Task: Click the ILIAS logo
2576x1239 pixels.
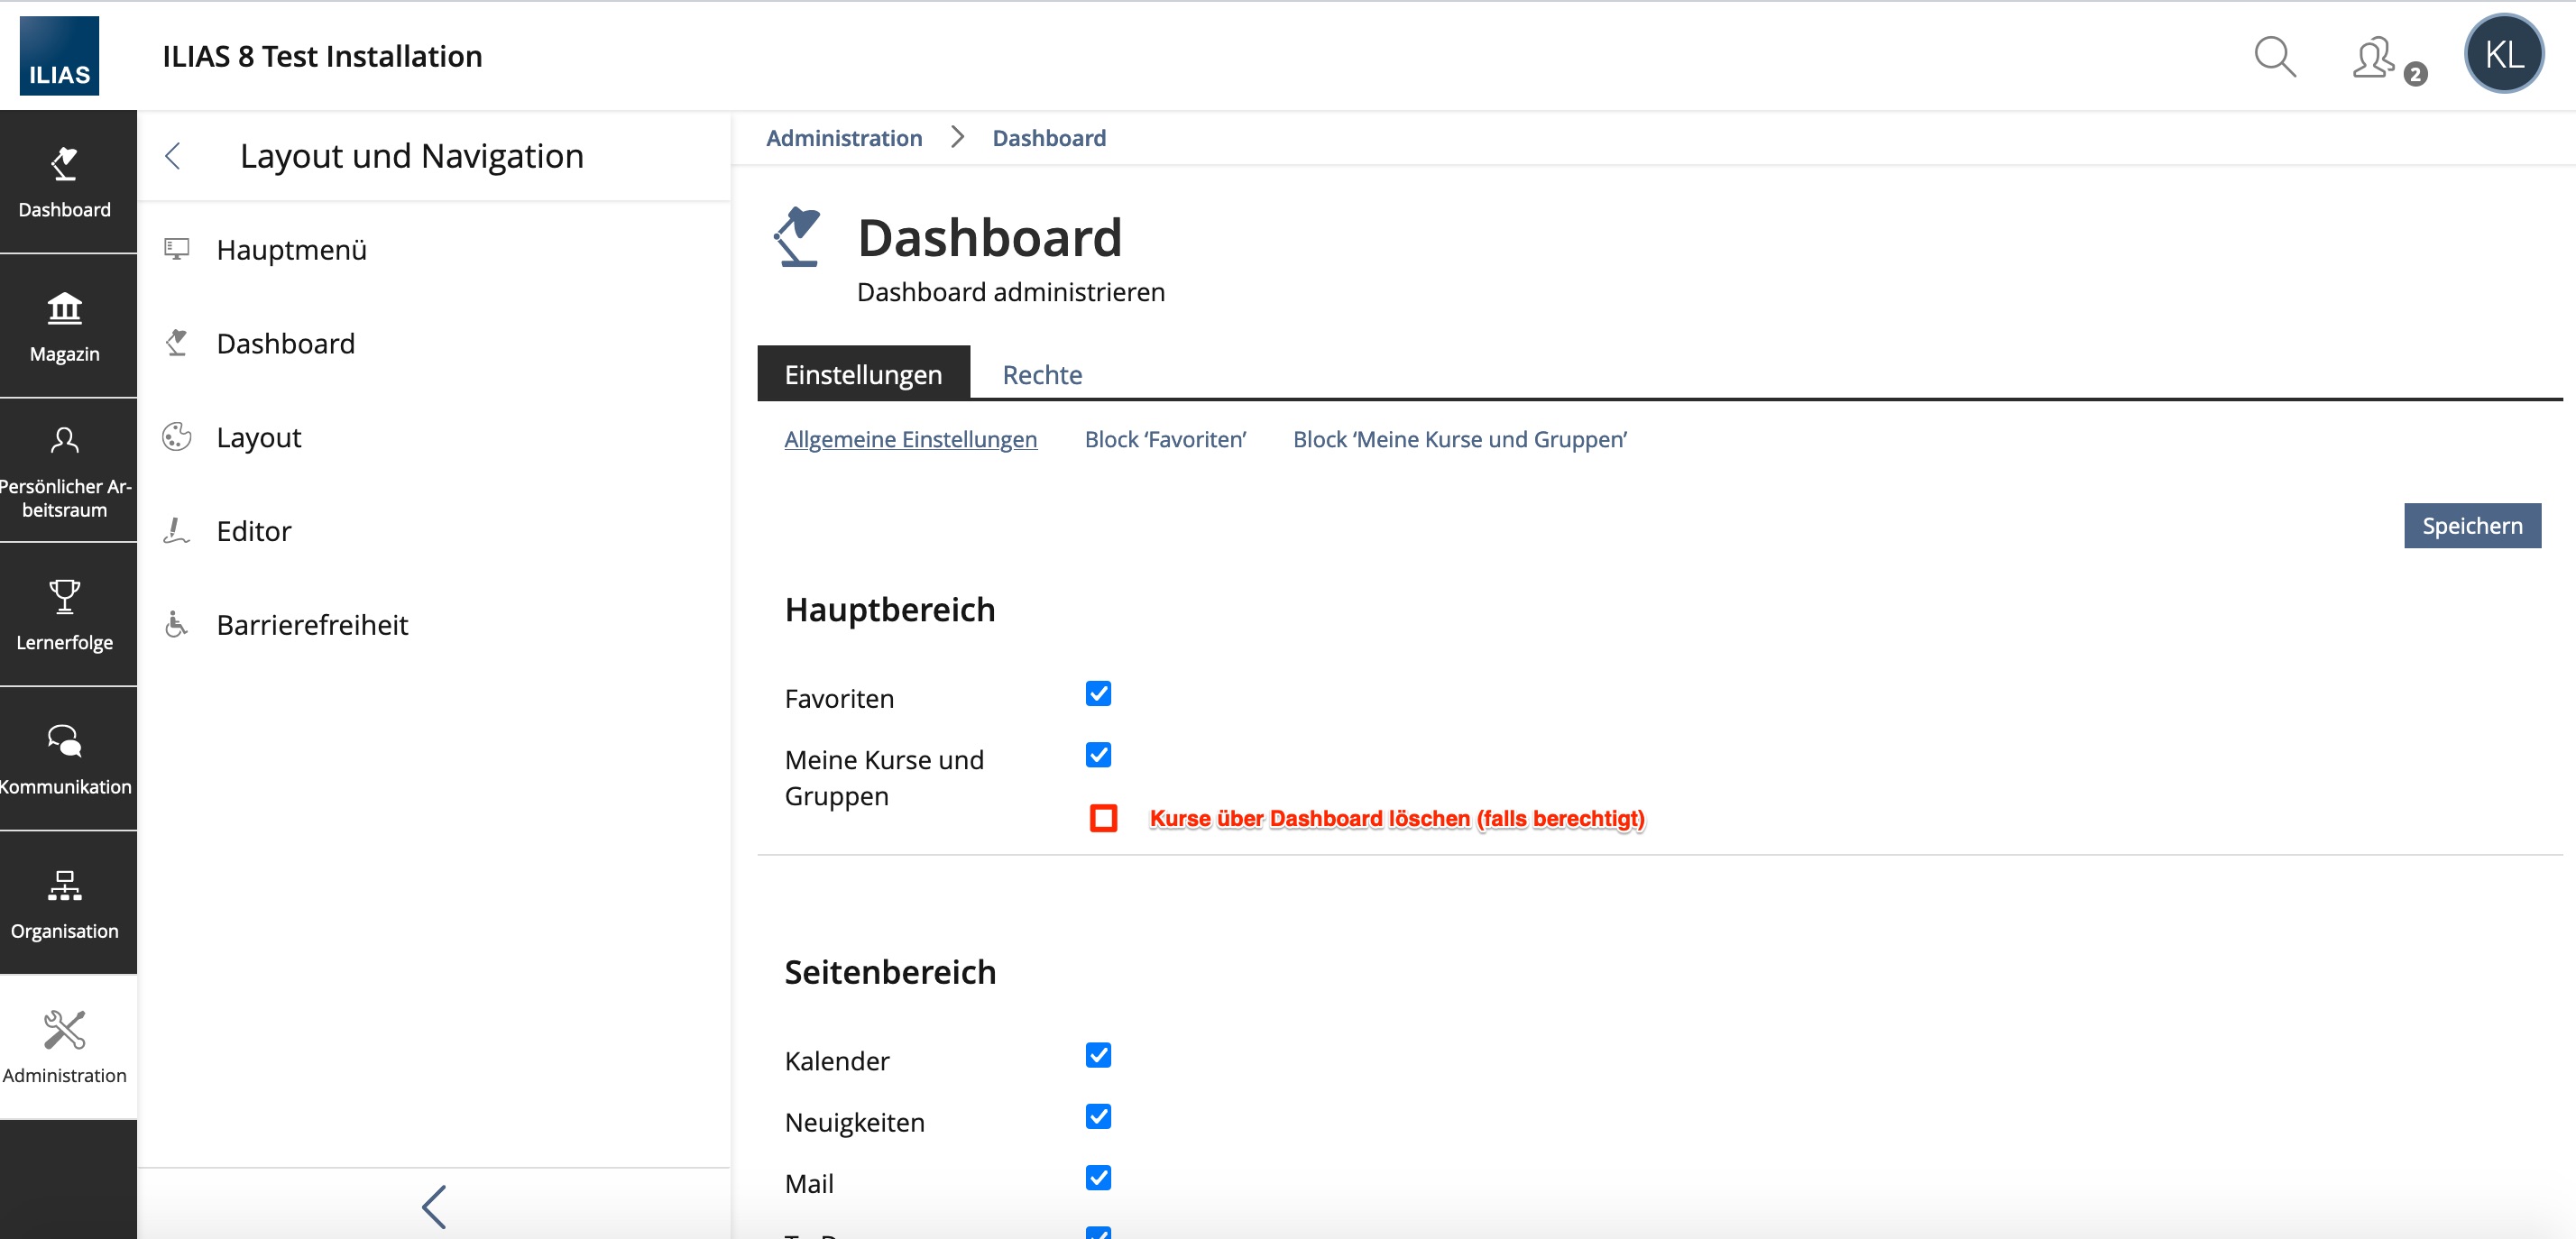Action: click(59, 56)
